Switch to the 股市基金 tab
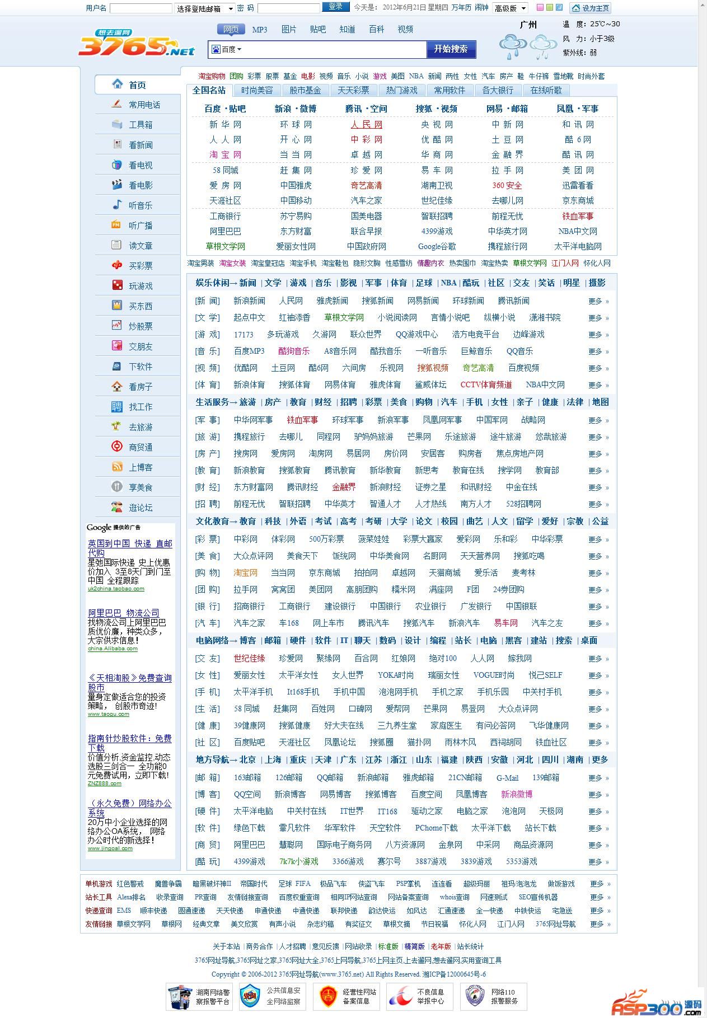Screen dimensions: 707x1018 coord(305,90)
